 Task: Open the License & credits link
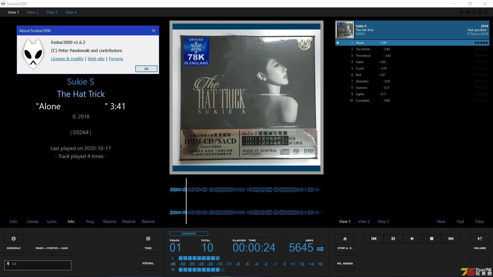[x=67, y=59]
